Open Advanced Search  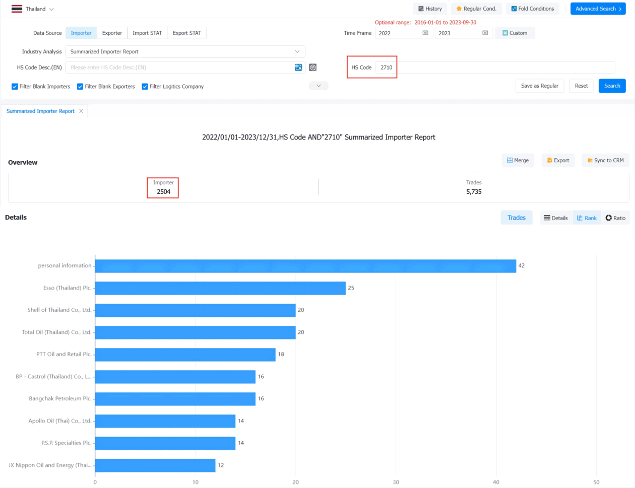point(598,9)
